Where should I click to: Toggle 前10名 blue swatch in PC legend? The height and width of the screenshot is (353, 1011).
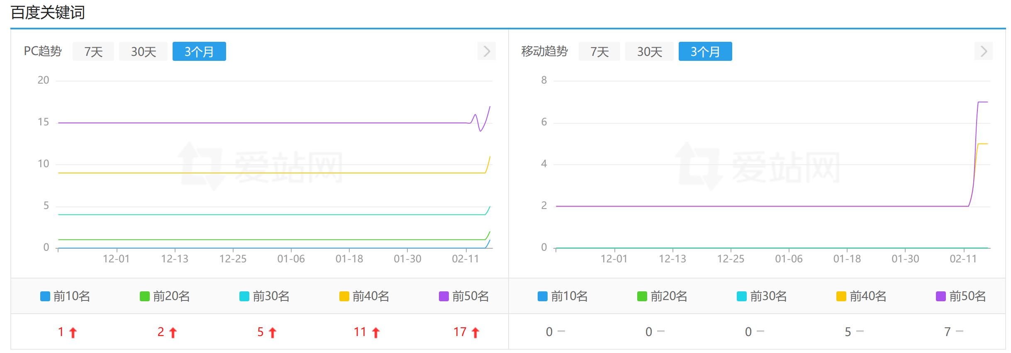45,296
